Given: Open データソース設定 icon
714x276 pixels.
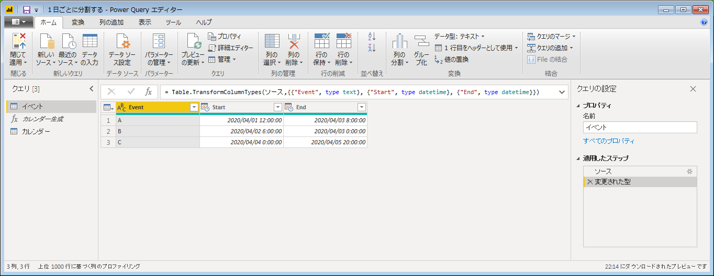Looking at the screenshot, I should tap(122, 41).
